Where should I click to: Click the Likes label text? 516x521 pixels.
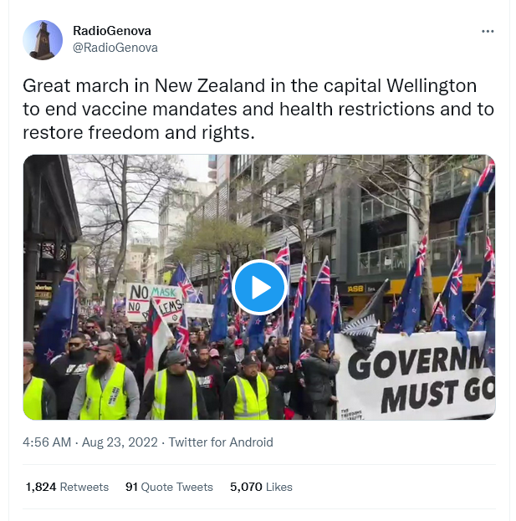(x=279, y=487)
